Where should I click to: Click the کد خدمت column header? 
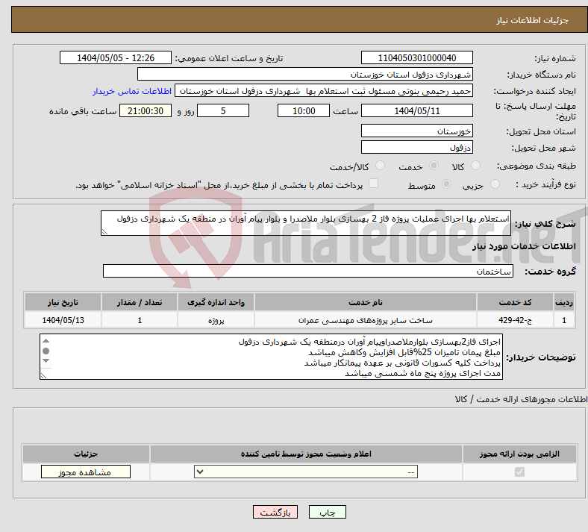pos(516,302)
